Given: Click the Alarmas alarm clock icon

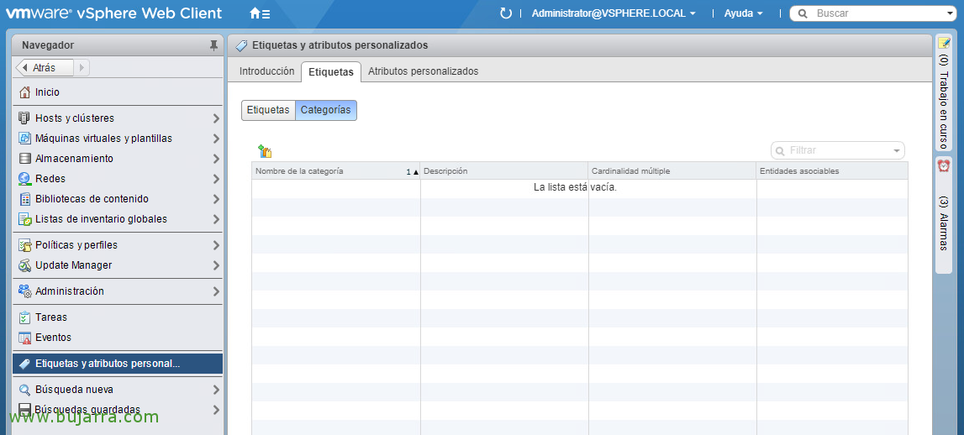Looking at the screenshot, I should [x=944, y=166].
